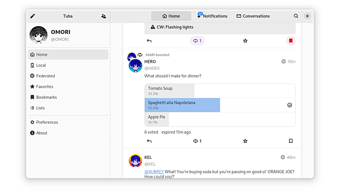The width and height of the screenshot is (340, 191).
Task: Click OMORI's profile avatar in sidebar
Action: [x=38, y=35]
